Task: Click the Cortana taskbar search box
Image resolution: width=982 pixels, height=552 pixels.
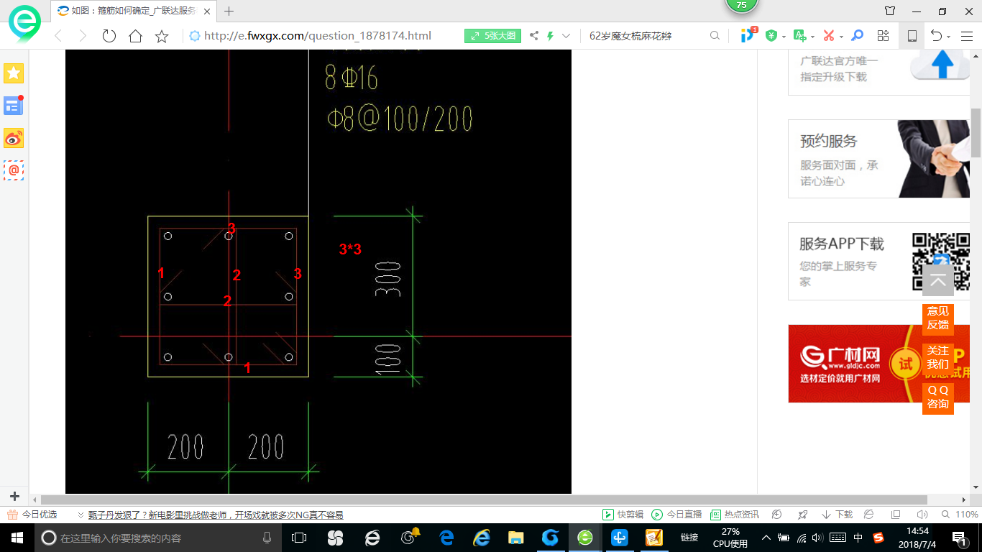Action: coord(158,538)
